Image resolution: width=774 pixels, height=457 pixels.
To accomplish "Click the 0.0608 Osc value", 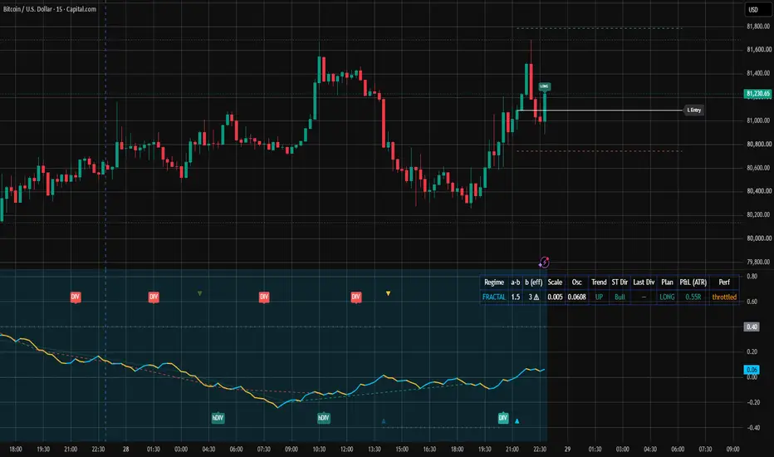I will pyautogui.click(x=576, y=297).
